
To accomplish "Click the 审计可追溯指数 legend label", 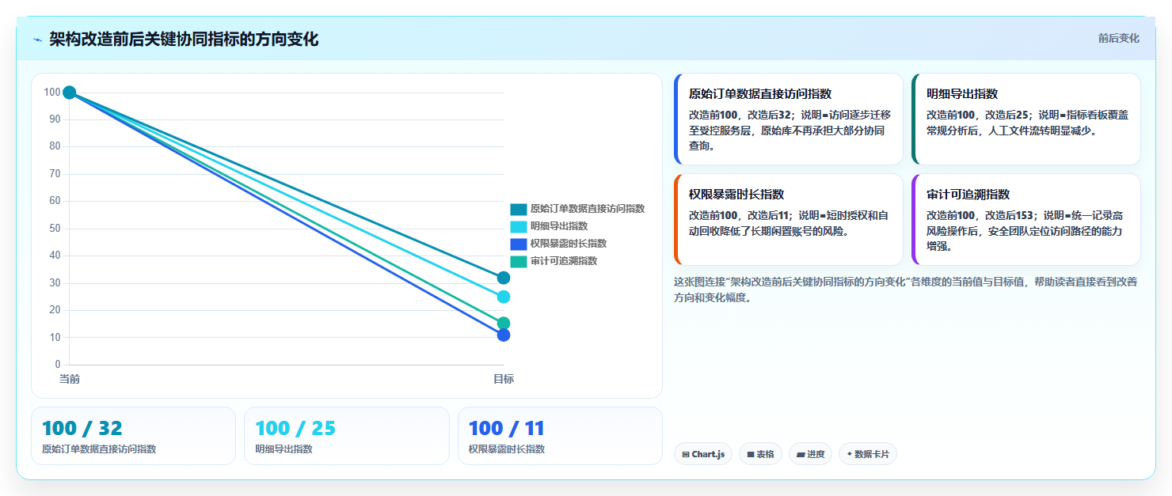I will click(564, 261).
